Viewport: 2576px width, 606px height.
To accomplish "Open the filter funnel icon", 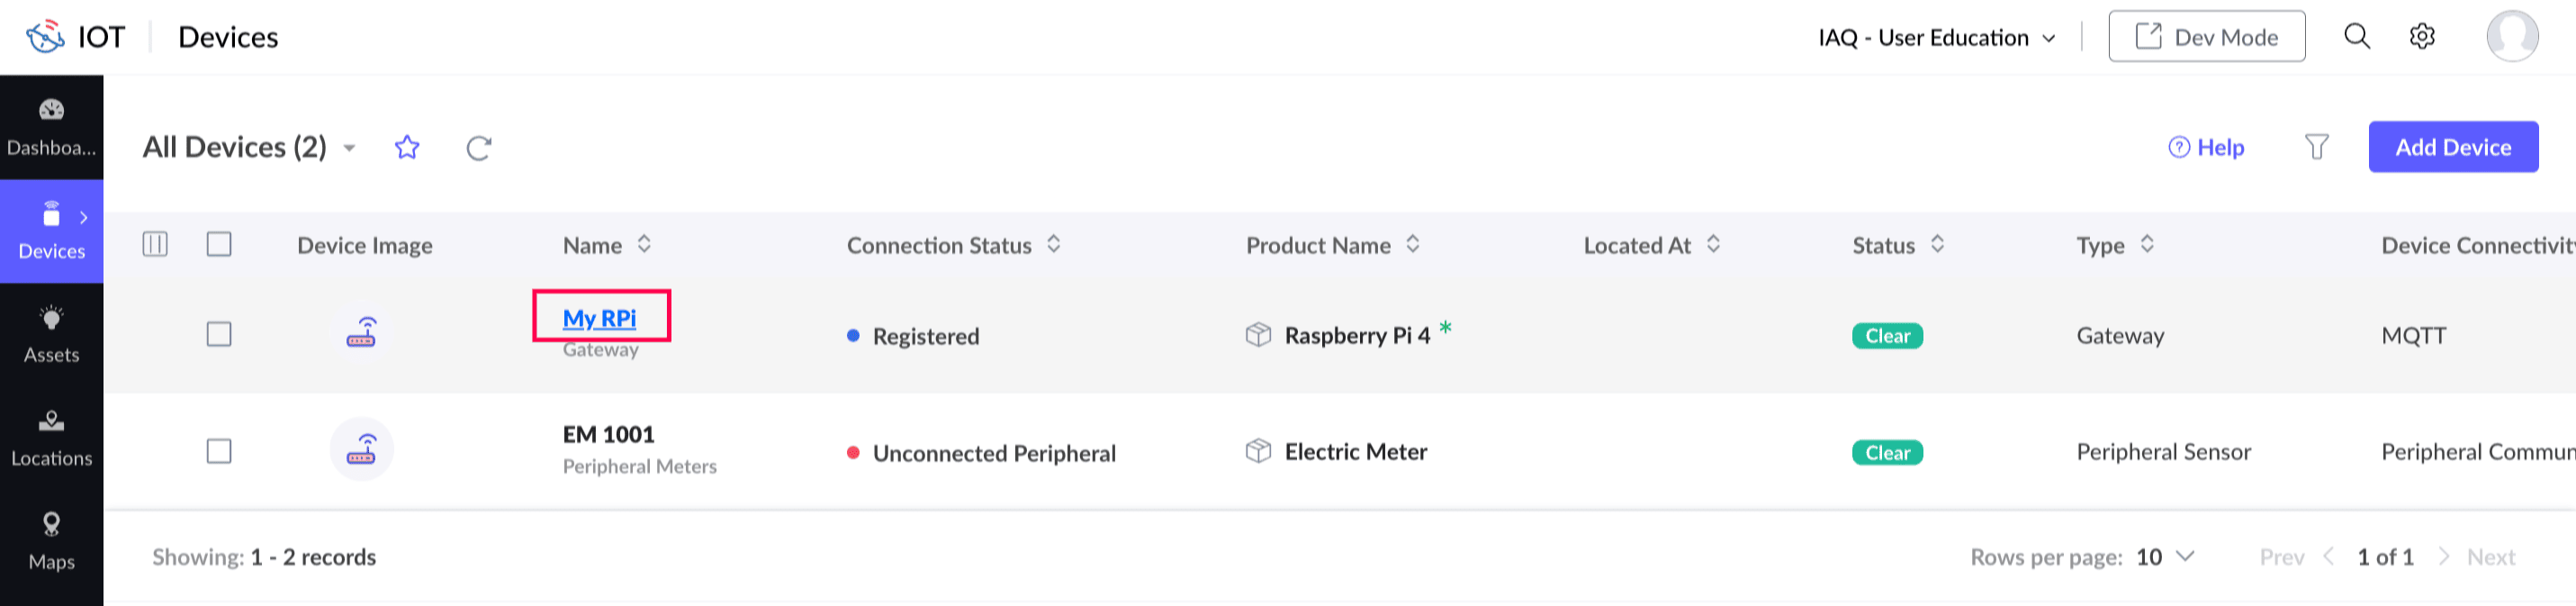I will click(x=2316, y=148).
